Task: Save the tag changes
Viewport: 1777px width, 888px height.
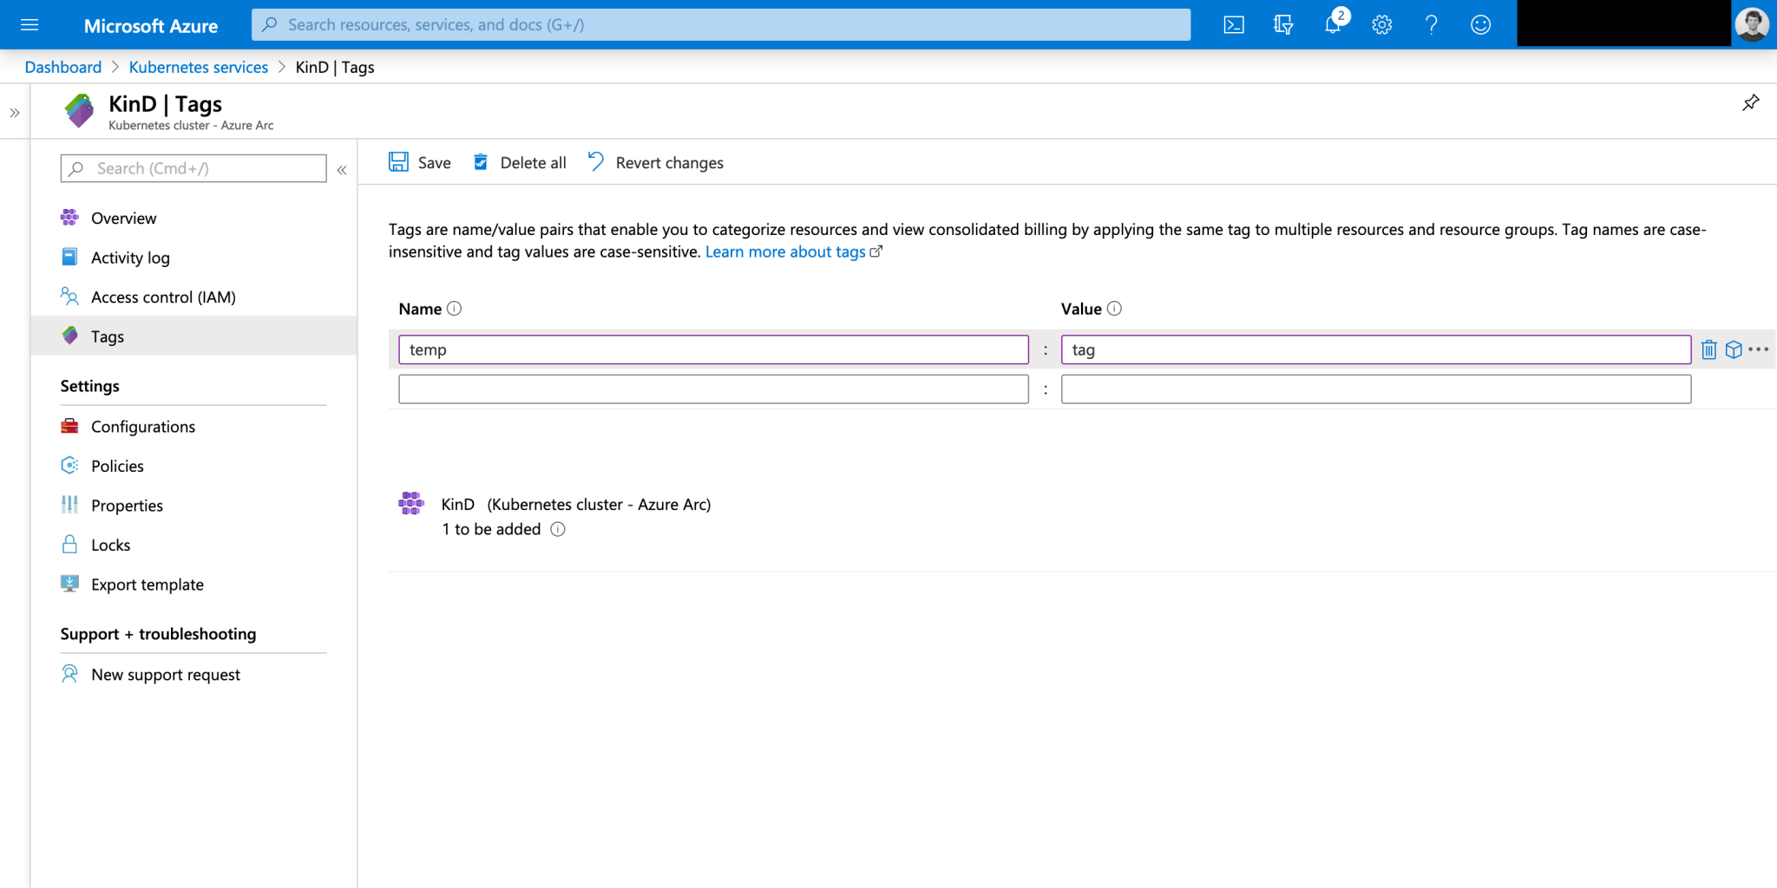Action: point(420,162)
